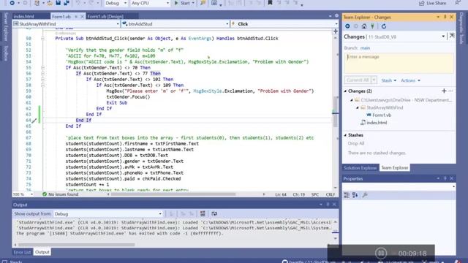Select the Output tab at bottom
Viewport: 468px width, 263px height.
tap(42, 252)
